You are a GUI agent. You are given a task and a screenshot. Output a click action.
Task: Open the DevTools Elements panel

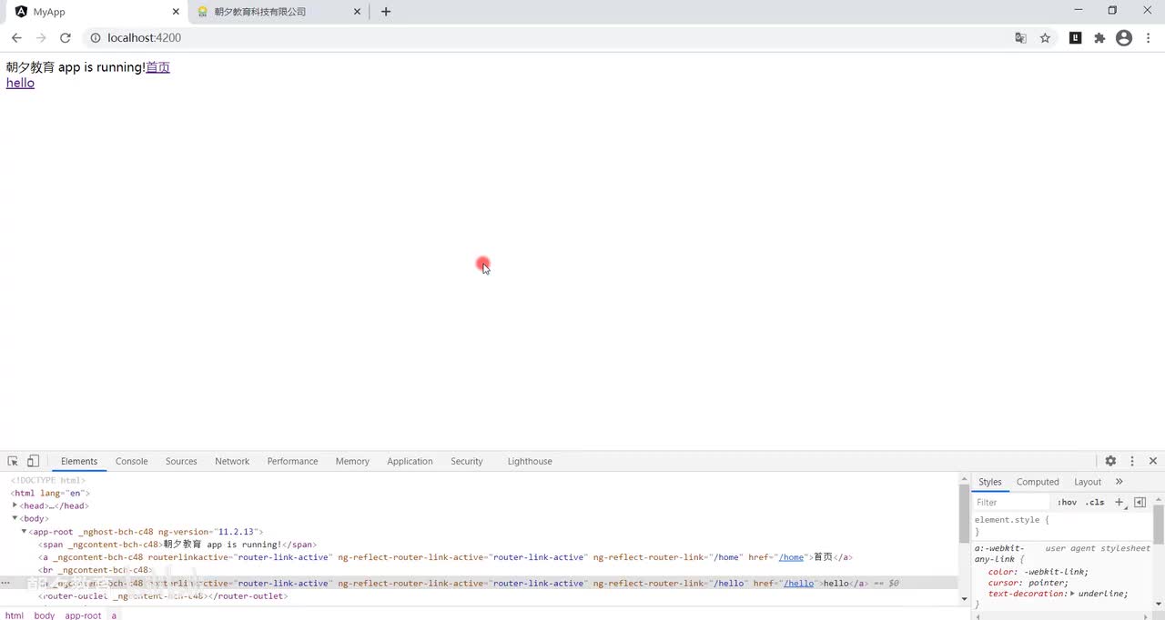[79, 461]
